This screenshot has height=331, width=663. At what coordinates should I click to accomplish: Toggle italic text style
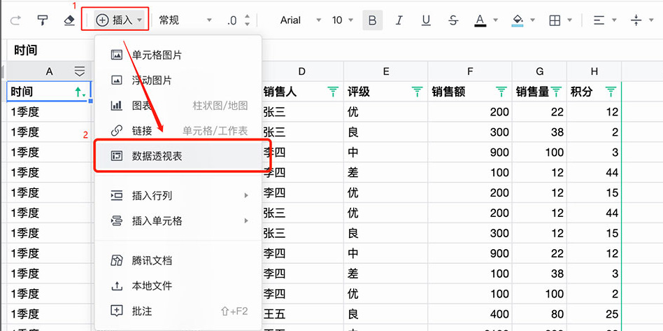[399, 20]
